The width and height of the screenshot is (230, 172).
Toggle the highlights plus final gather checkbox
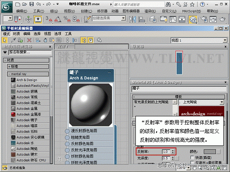(x=192, y=162)
